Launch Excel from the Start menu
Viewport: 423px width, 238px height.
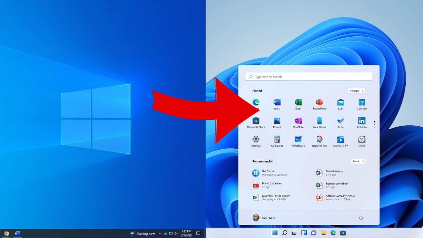coord(298,104)
